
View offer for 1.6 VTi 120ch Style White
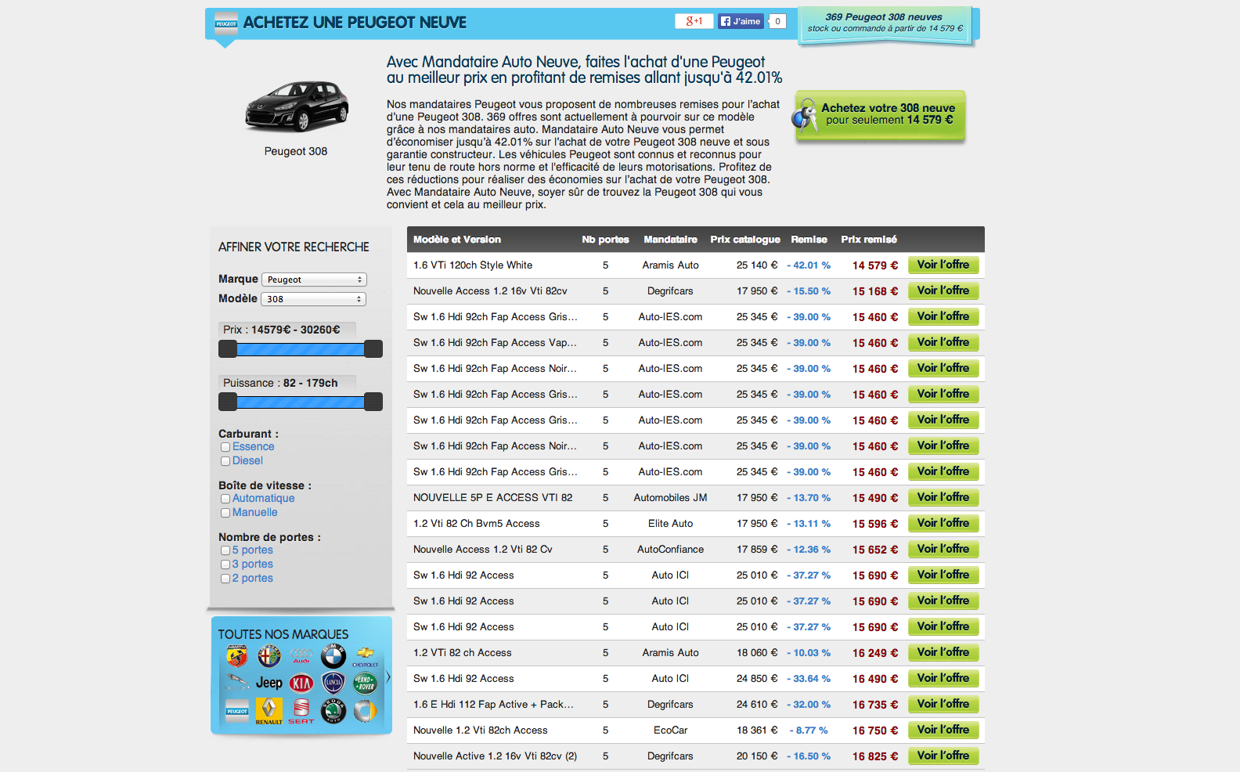tap(943, 265)
